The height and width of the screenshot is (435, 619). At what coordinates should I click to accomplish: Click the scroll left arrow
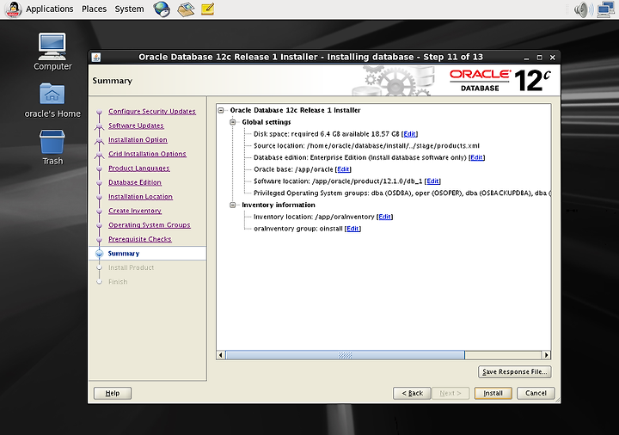221,355
